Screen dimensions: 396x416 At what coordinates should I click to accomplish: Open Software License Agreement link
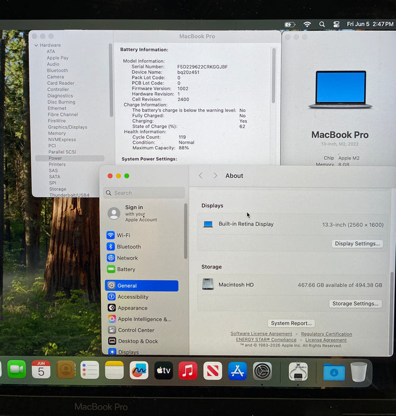pos(261,334)
